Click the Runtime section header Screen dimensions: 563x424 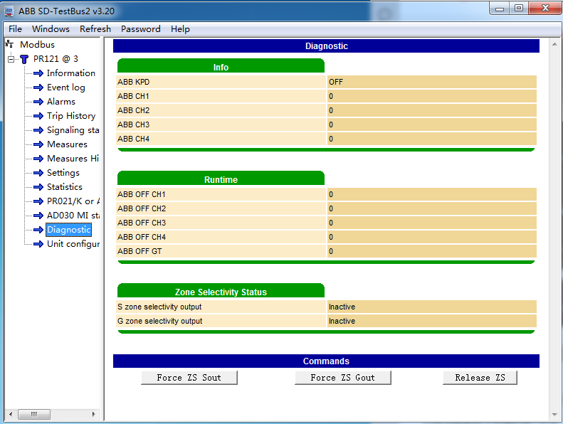221,179
